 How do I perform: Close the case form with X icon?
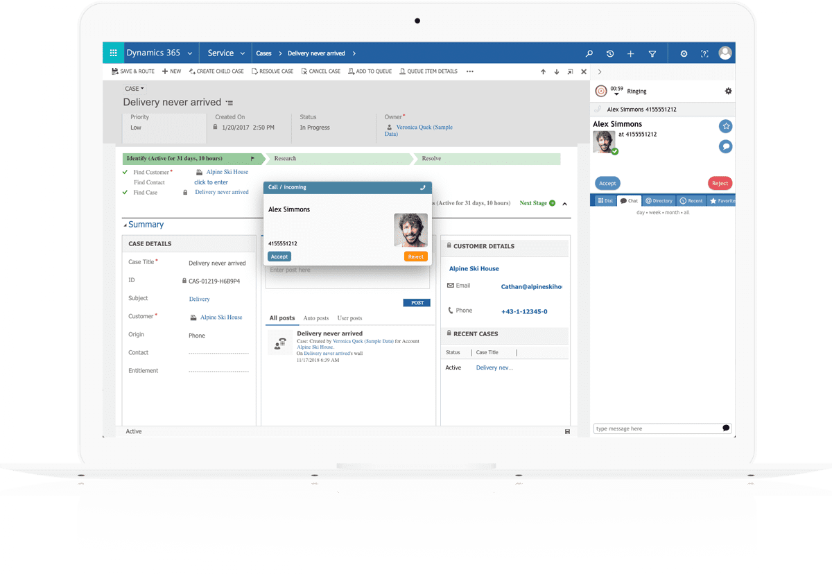584,71
